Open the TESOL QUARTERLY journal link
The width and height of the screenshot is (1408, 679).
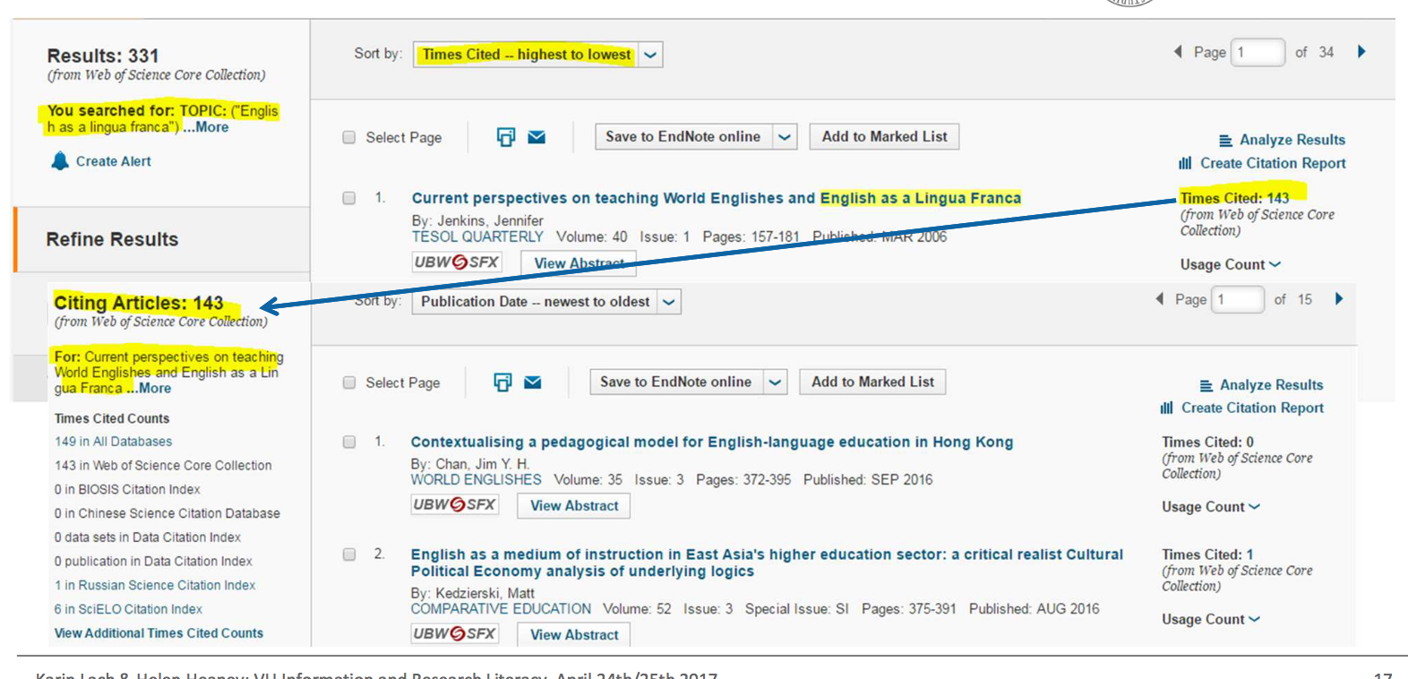click(477, 237)
